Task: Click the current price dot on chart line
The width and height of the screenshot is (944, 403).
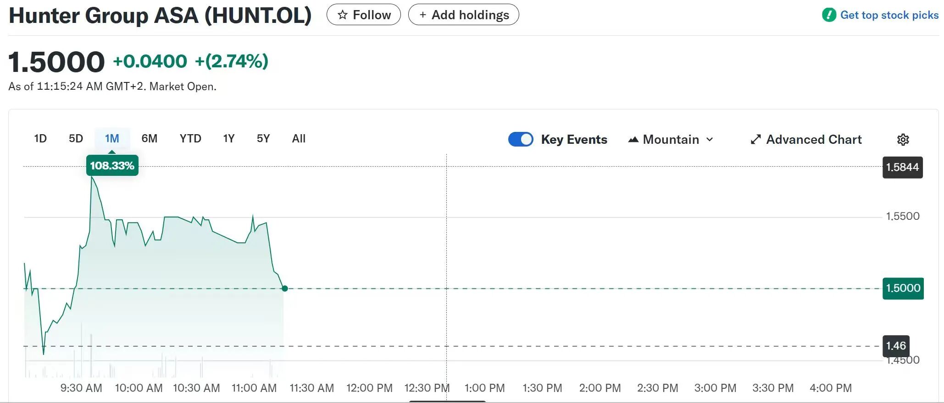Action: coord(285,289)
